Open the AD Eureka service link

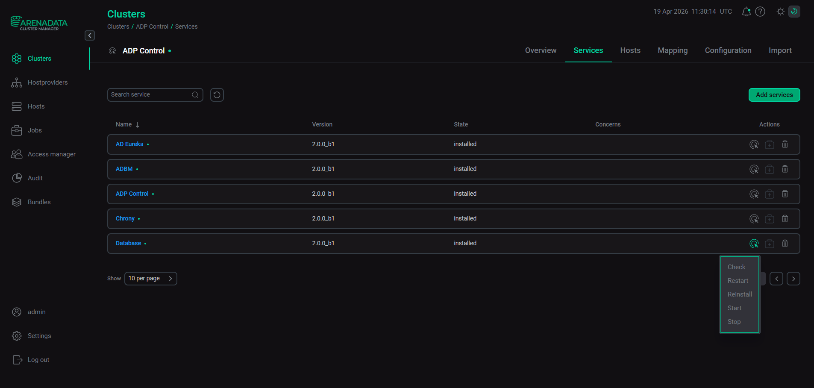pos(129,144)
